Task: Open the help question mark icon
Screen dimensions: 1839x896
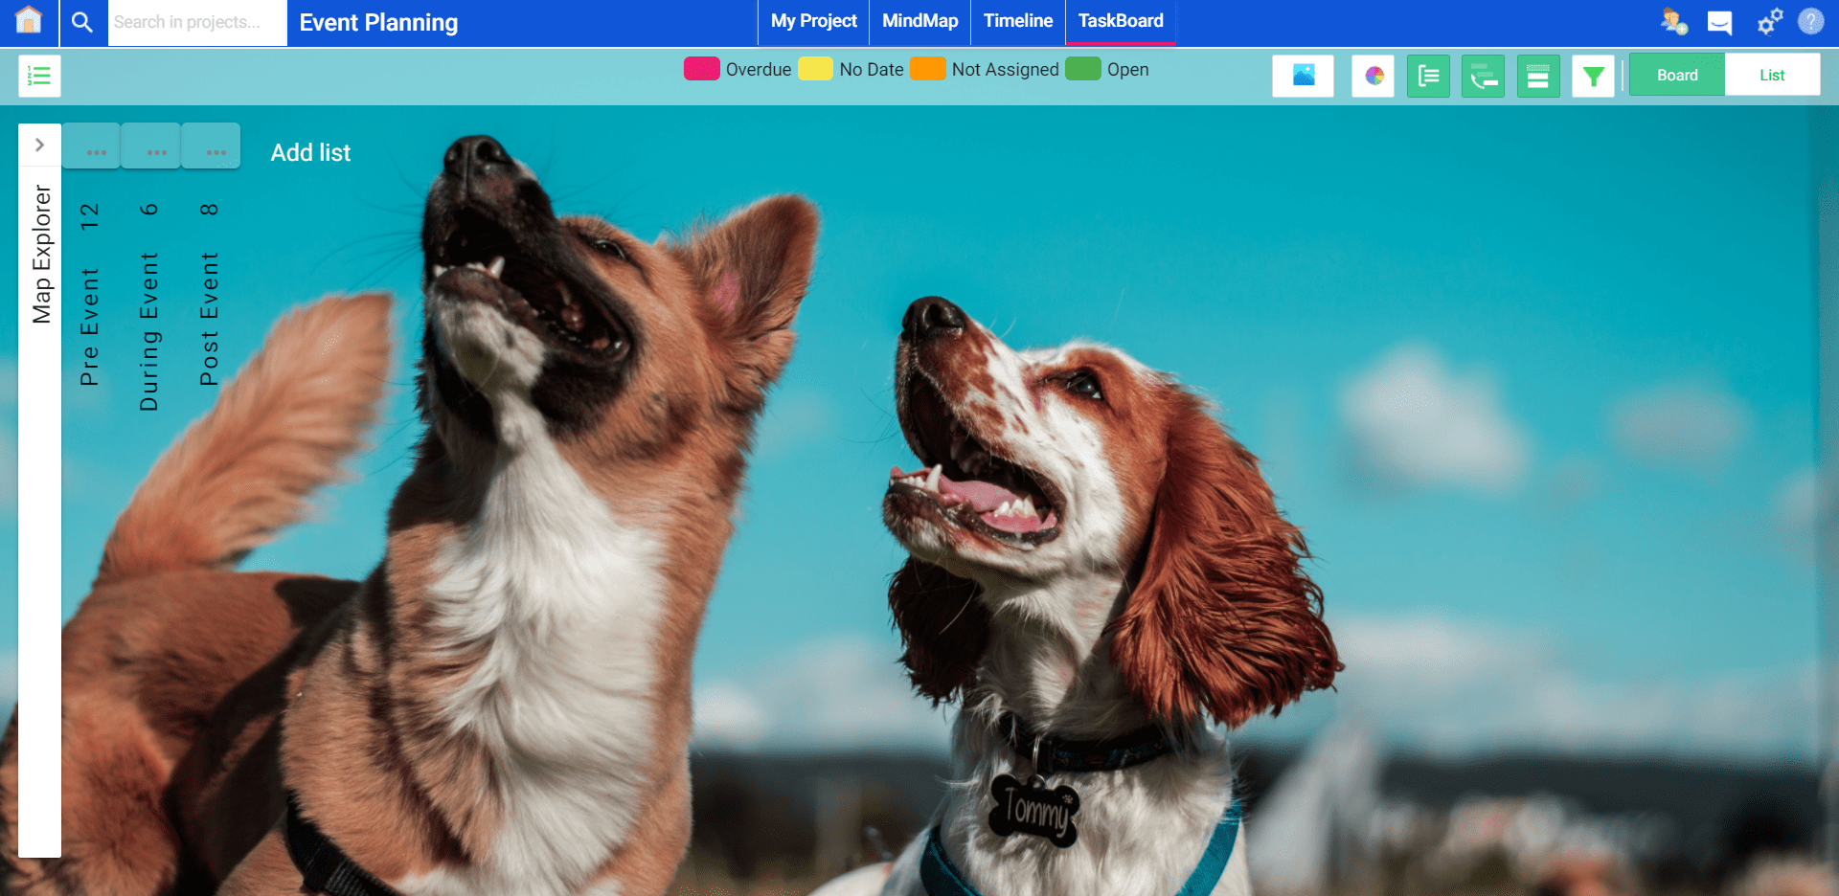Action: (1810, 21)
